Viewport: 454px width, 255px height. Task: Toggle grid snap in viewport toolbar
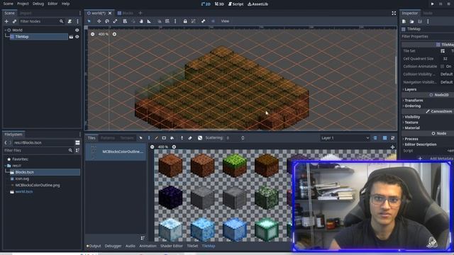[167, 21]
